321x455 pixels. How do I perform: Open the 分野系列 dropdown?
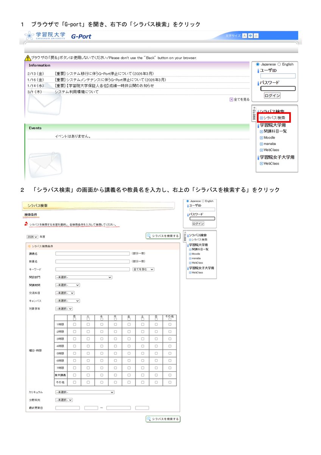(x=64, y=400)
